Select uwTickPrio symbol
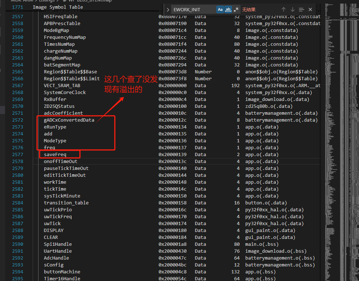This screenshot has width=359, height=281. [x=58, y=209]
